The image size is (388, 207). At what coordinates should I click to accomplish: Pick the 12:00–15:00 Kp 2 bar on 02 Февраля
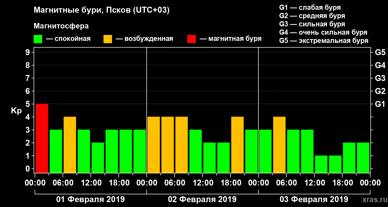[x=210, y=158]
